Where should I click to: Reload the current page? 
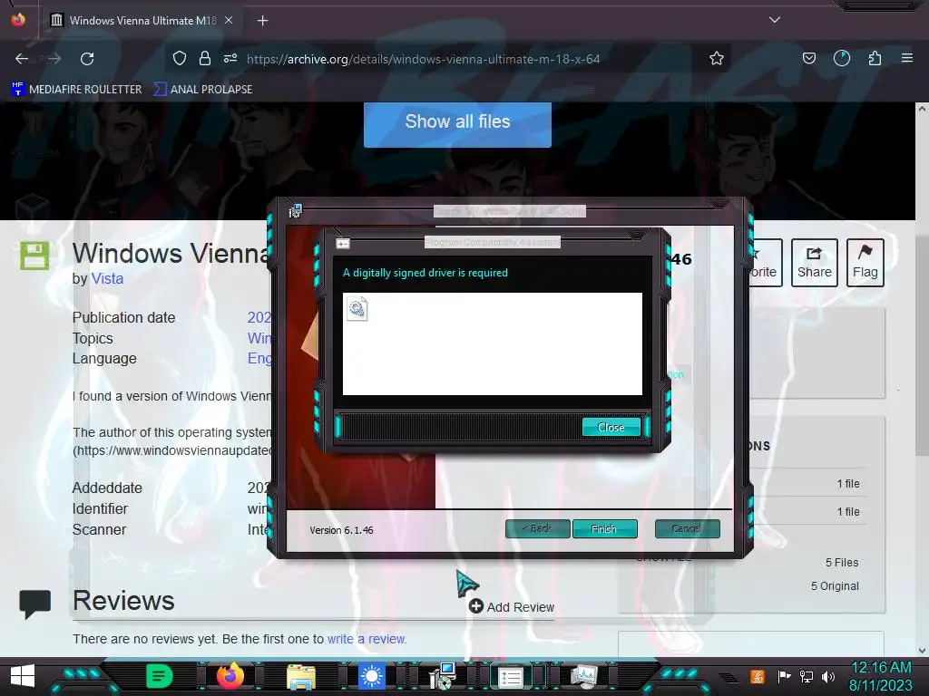coord(87,59)
